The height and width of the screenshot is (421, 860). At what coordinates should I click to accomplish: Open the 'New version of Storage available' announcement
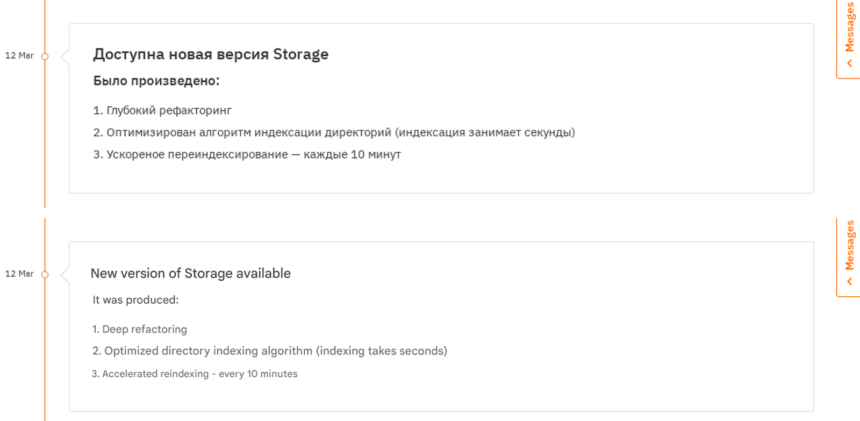191,273
